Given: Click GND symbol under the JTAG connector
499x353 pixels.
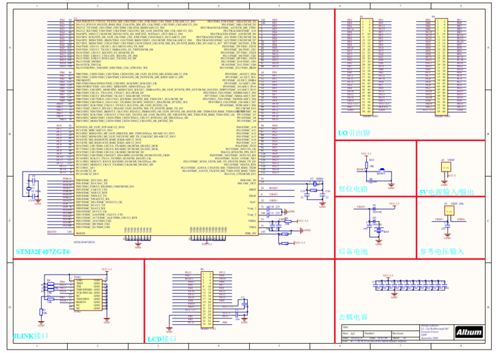Looking at the screenshot, I should pos(107,320).
